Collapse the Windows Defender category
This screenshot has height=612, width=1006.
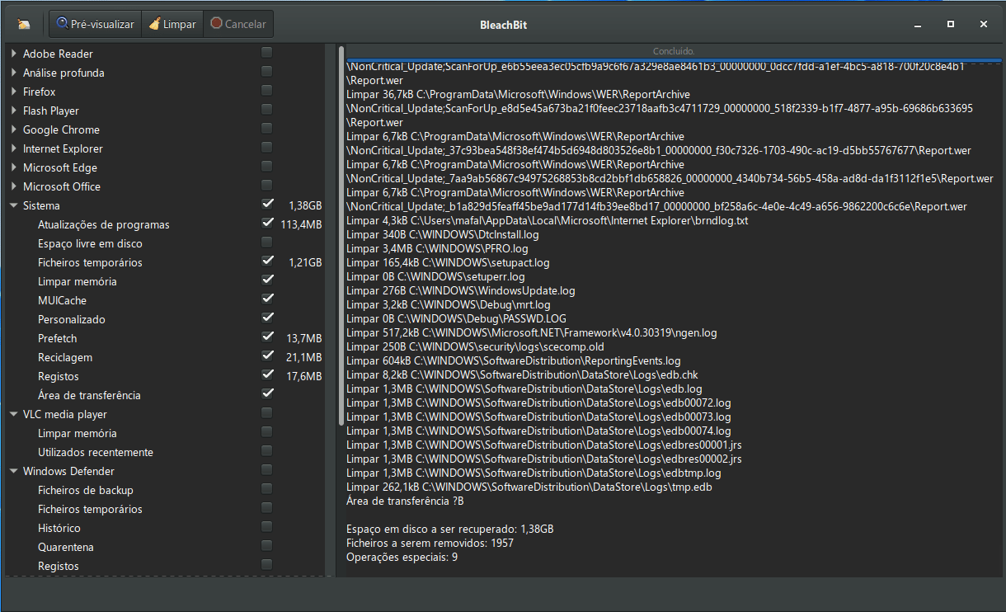[14, 471]
